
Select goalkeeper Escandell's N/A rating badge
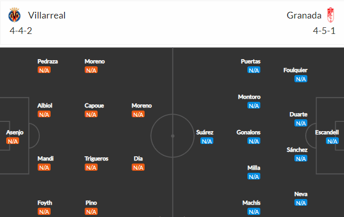(x=332, y=141)
